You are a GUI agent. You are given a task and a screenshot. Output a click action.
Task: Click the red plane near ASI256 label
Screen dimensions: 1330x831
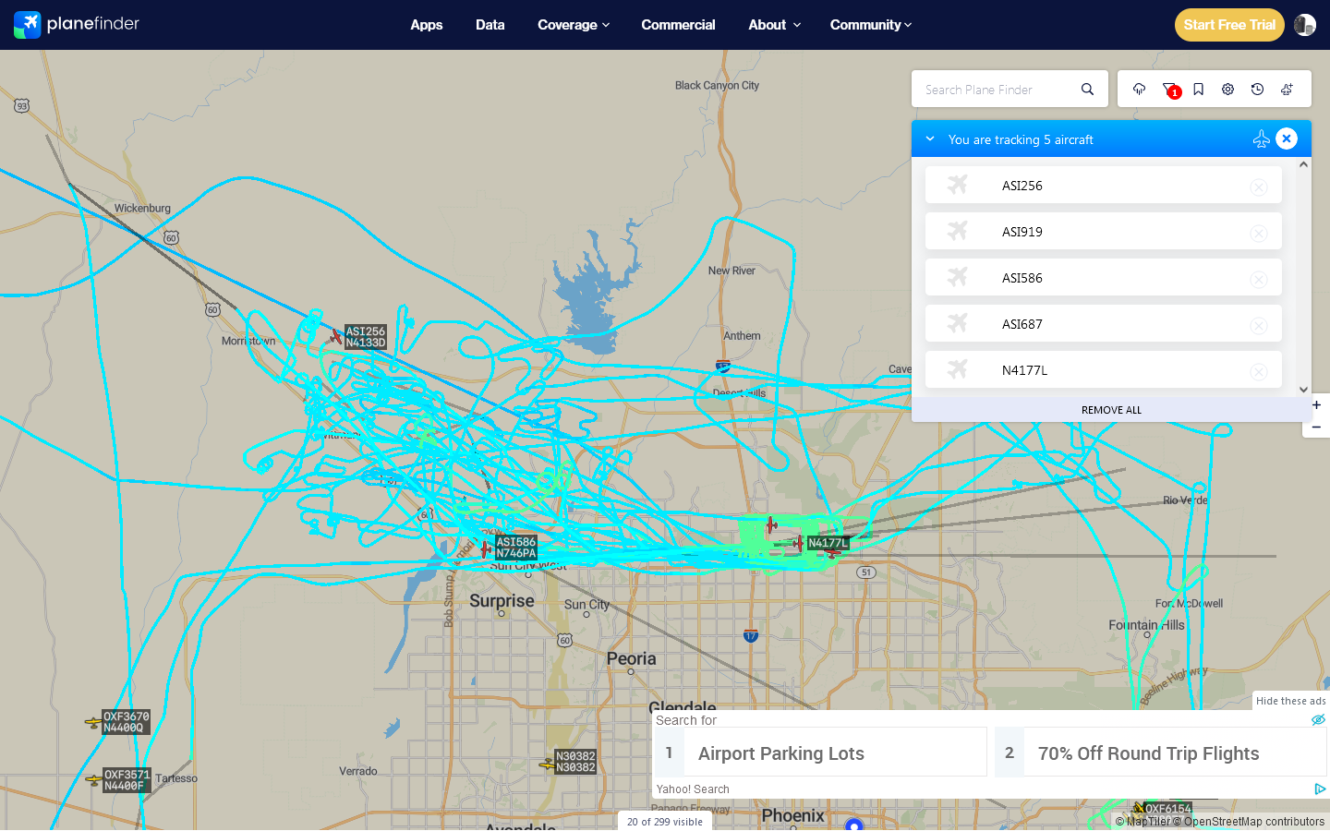click(x=336, y=337)
